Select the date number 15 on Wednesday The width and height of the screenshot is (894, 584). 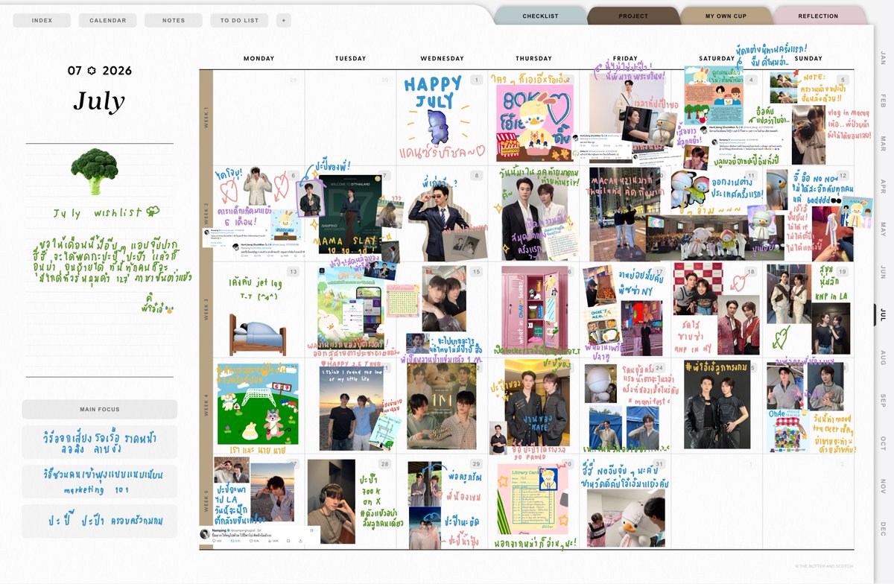click(477, 272)
